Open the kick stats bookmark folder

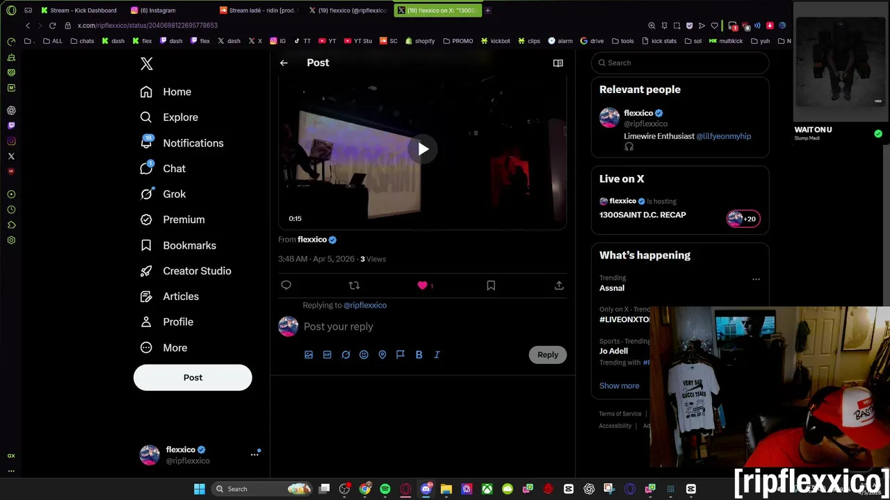pos(658,41)
